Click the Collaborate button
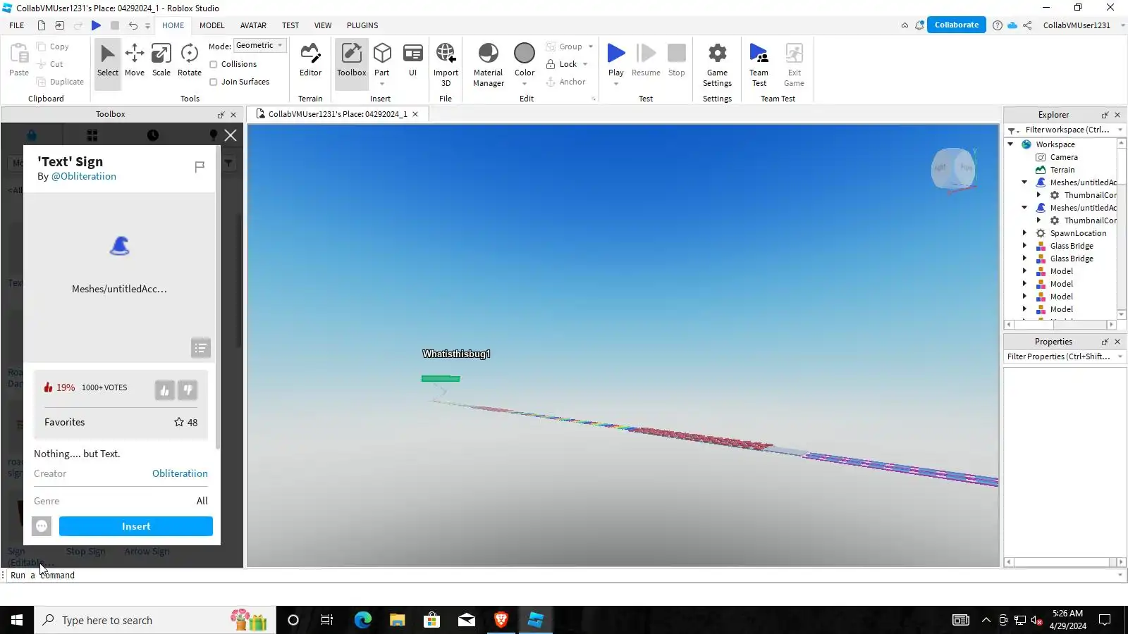Screen dimensions: 1128x634 (956, 25)
